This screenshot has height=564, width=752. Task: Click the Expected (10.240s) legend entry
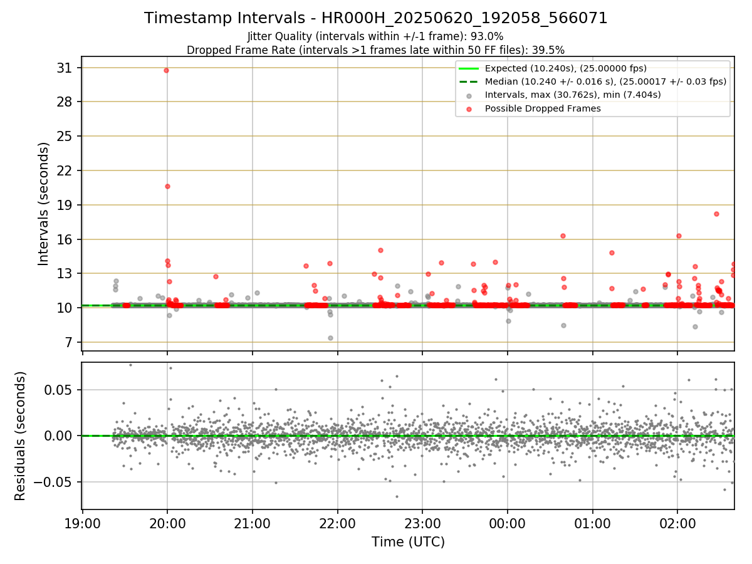[566, 68]
